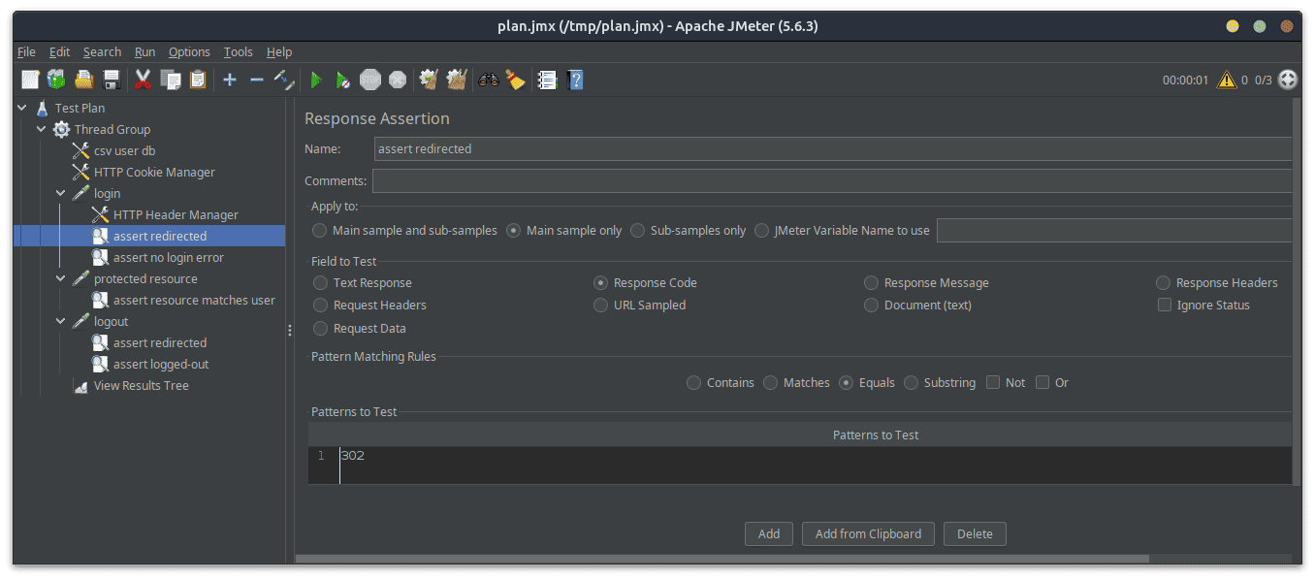Collapse the logout sampler node

pyautogui.click(x=61, y=321)
